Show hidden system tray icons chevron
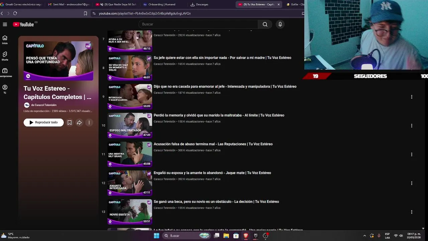The height and width of the screenshot is (241, 428). [x=364, y=236]
